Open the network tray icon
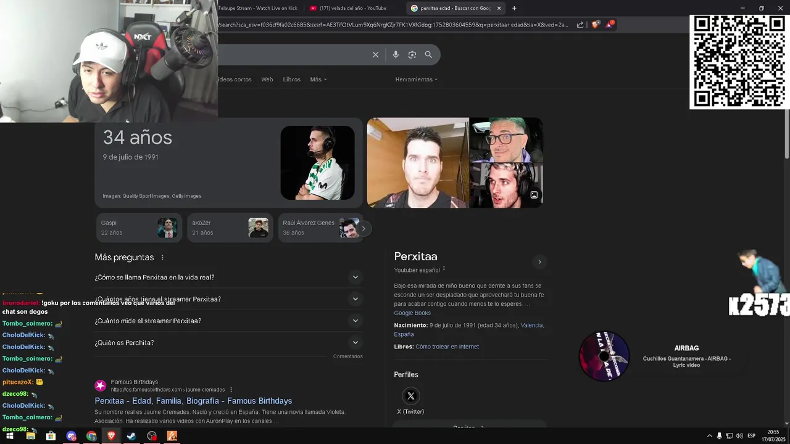790x444 pixels. point(729,436)
